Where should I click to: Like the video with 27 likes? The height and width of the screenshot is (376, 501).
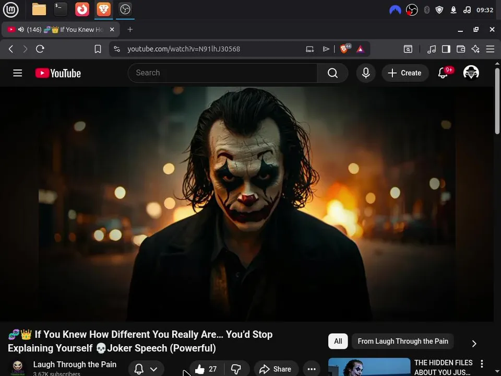pos(206,369)
